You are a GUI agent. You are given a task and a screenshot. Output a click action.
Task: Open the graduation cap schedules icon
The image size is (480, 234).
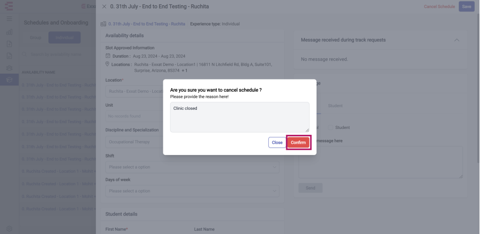point(9,80)
